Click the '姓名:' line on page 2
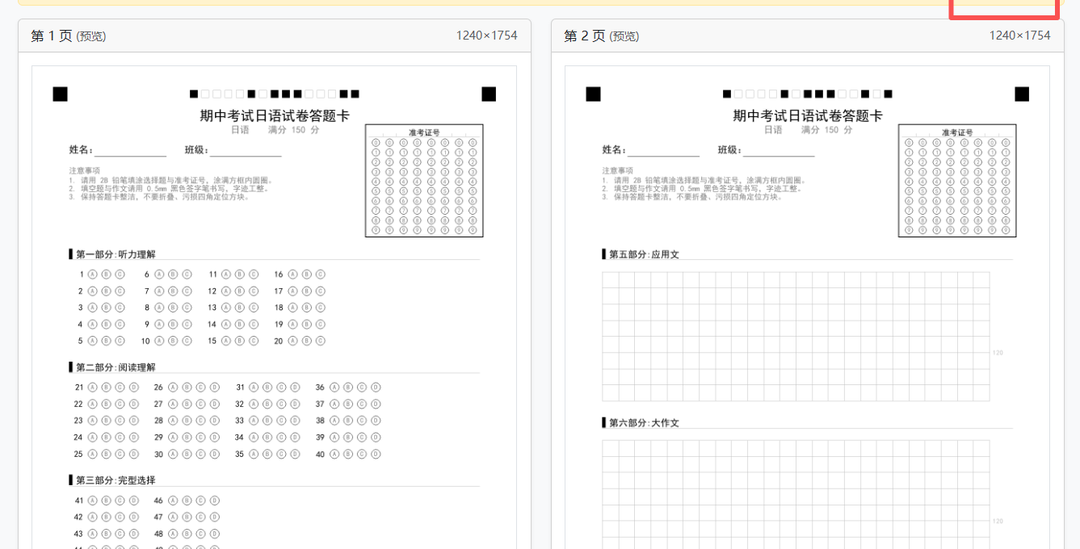 pos(651,150)
